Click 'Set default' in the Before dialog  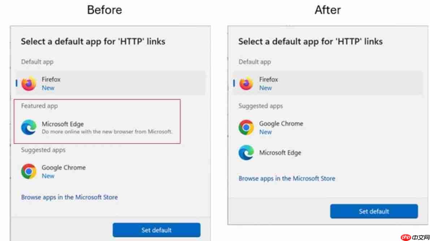click(x=157, y=230)
